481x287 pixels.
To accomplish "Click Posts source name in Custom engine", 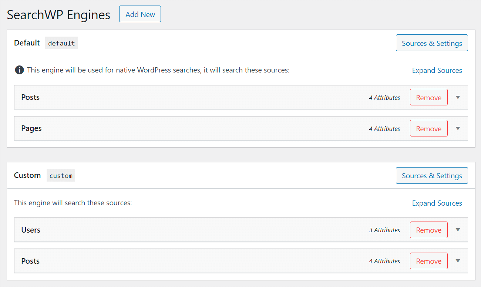I will [x=30, y=261].
